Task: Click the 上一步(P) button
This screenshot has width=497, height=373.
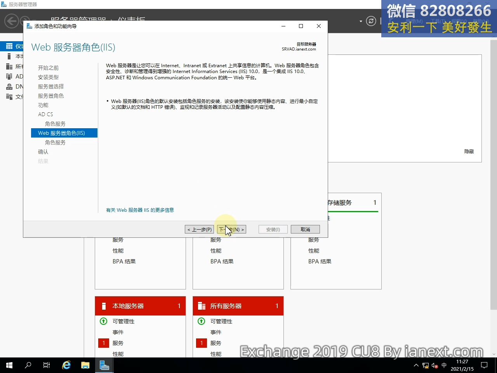Action: click(x=200, y=230)
